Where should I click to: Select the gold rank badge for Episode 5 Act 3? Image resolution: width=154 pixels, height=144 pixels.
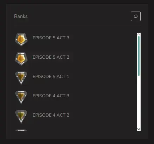click(x=21, y=39)
